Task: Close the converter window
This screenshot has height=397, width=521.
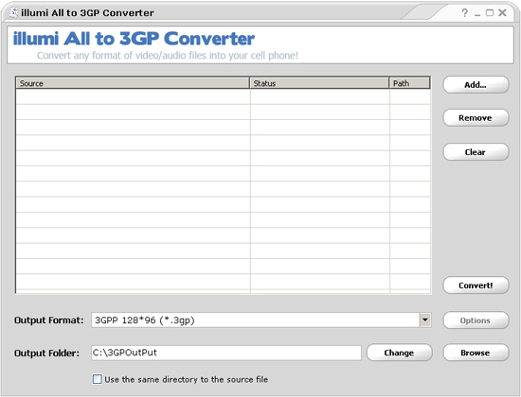Action: 502,12
